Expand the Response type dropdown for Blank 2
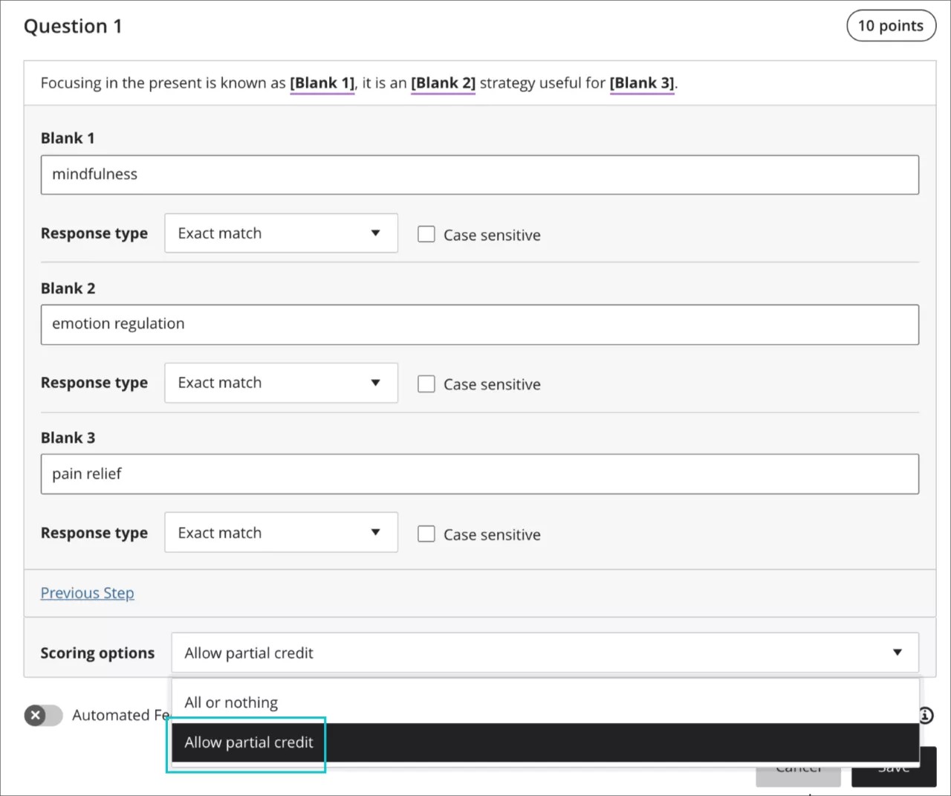 tap(281, 383)
